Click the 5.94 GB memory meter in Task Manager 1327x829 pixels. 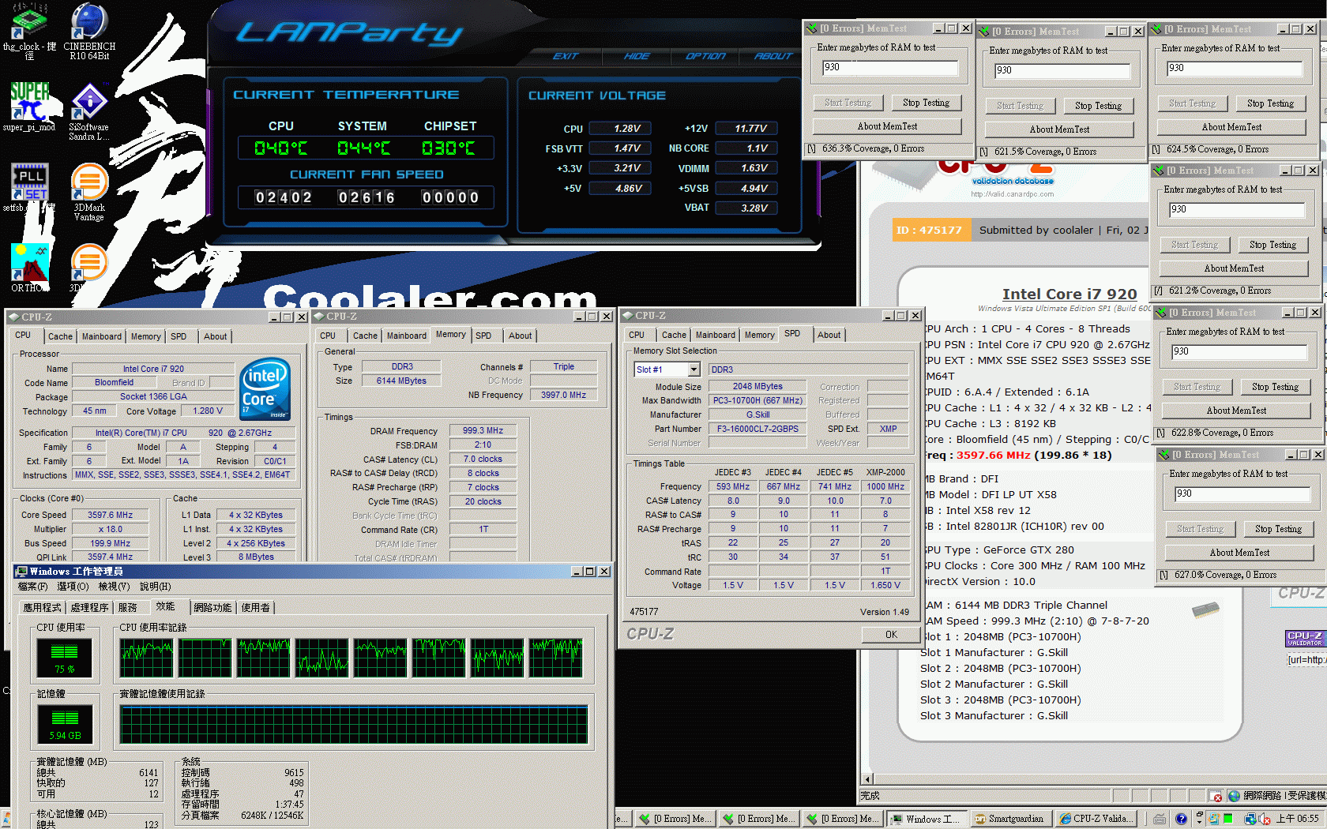click(x=64, y=724)
